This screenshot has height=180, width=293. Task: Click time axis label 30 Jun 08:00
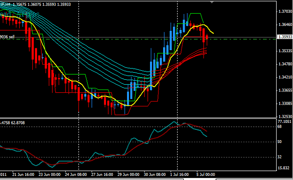click(155, 174)
